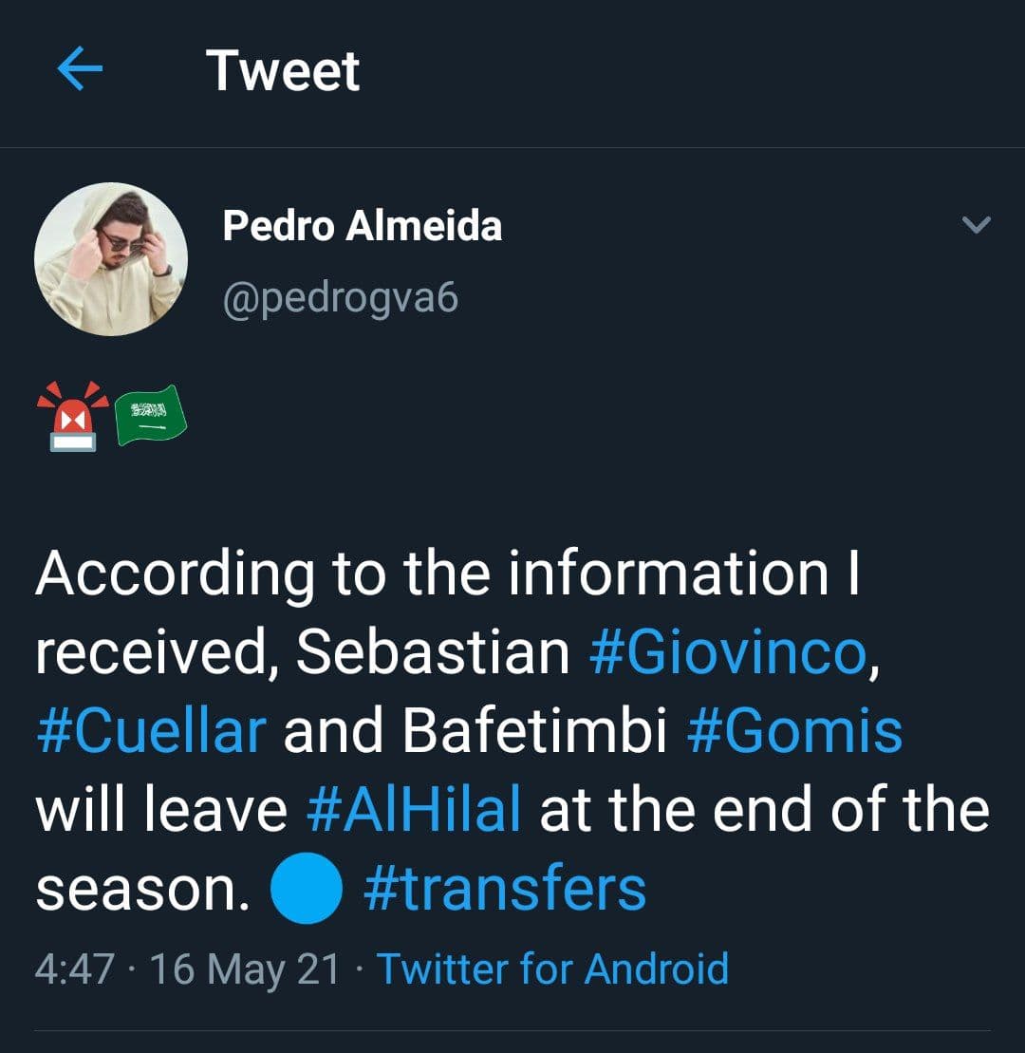
Task: Click the word Sebastian in the tweet
Action: pyautogui.click(x=432, y=652)
